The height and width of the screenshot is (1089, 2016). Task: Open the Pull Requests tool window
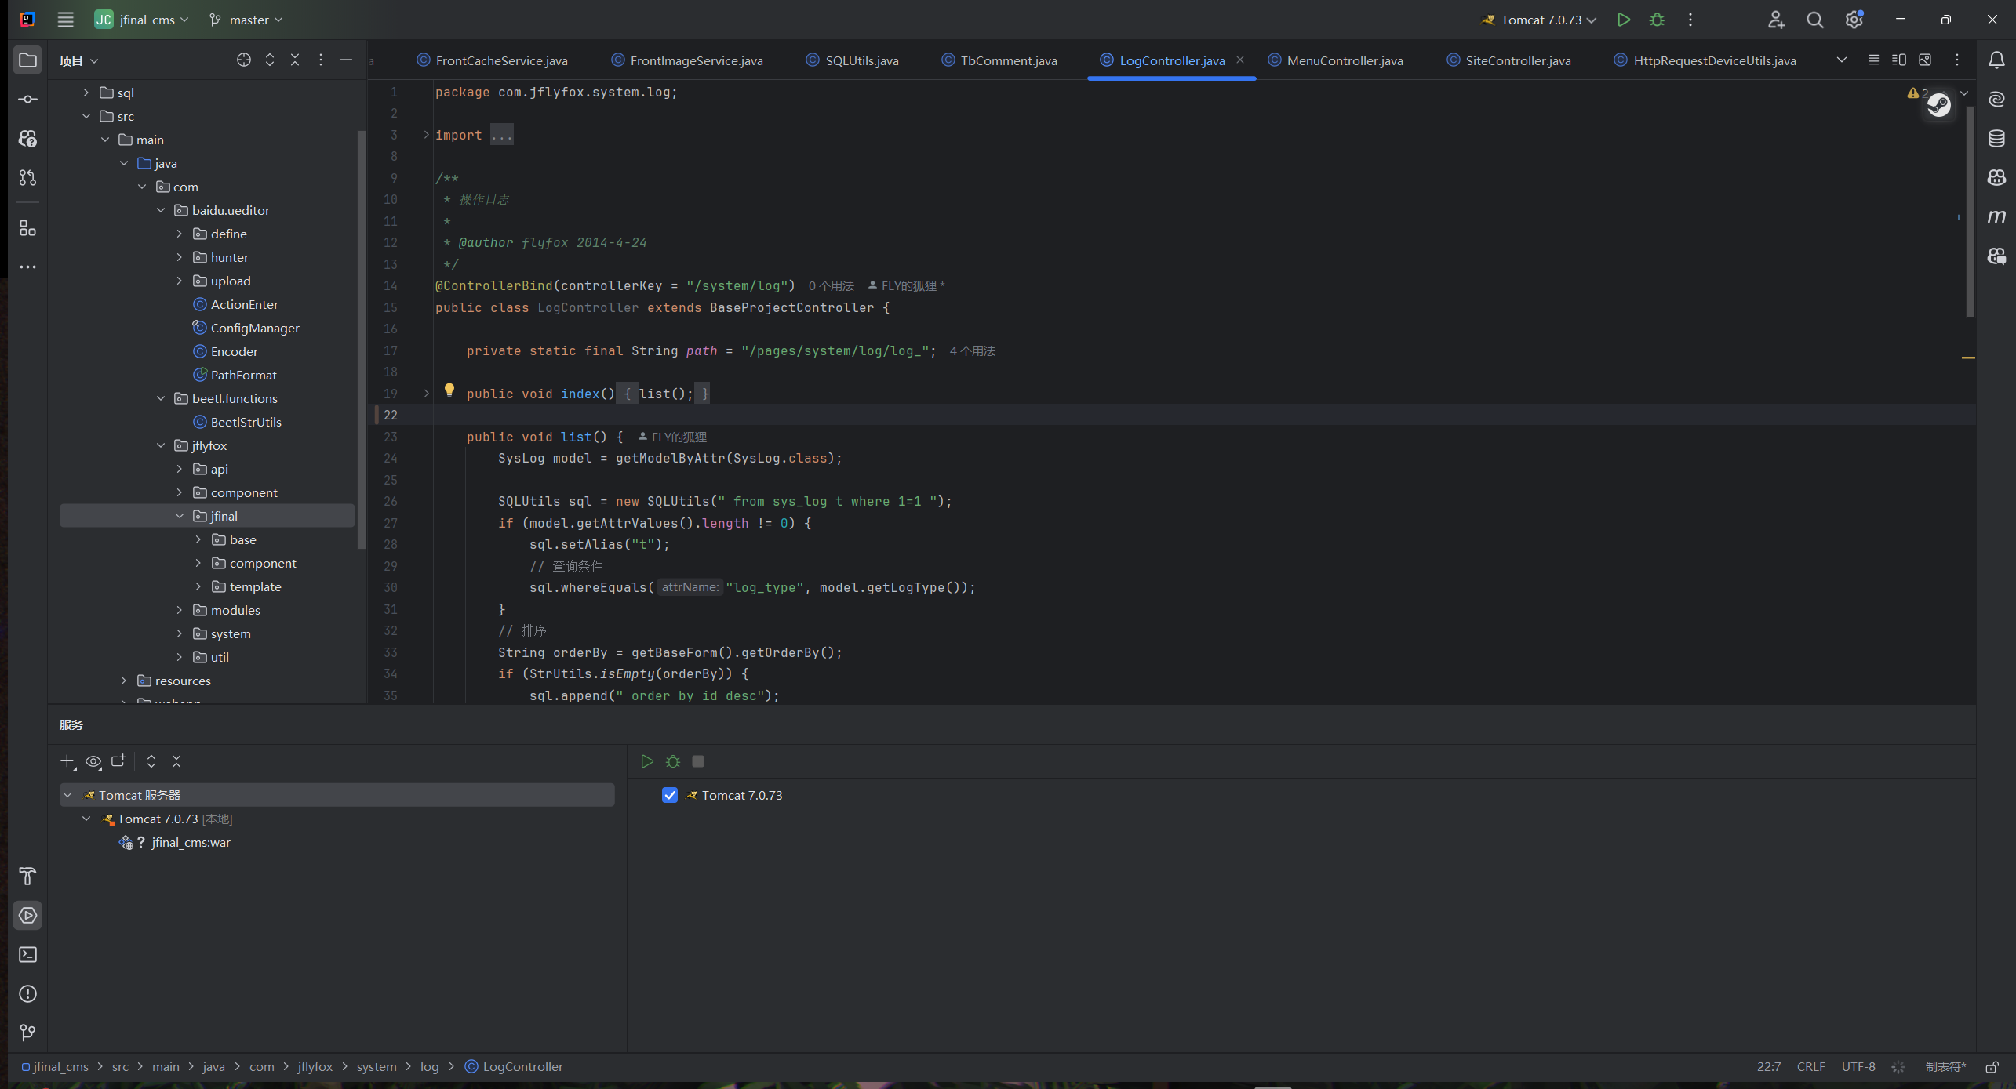[27, 178]
